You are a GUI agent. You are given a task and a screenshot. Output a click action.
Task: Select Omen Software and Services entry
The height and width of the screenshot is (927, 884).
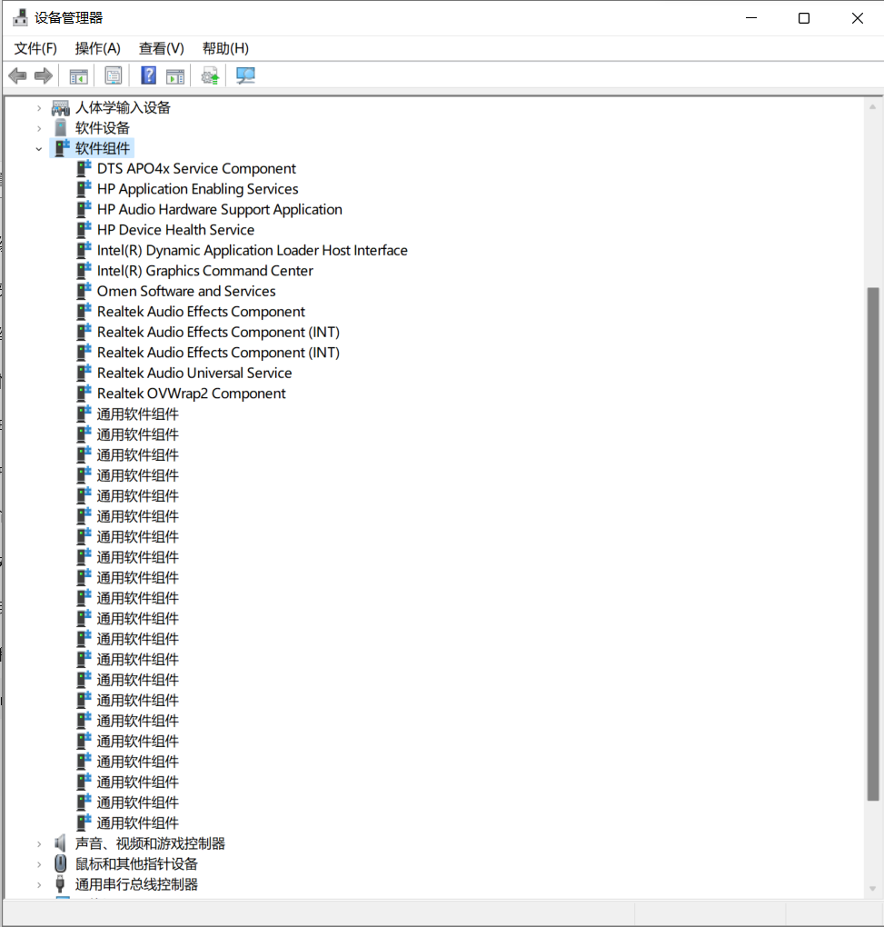[186, 291]
